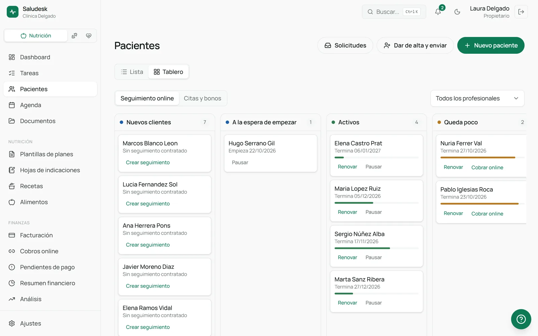This screenshot has height=336, width=538.
Task: Click the Cobros online link icon
Action: click(x=12, y=251)
